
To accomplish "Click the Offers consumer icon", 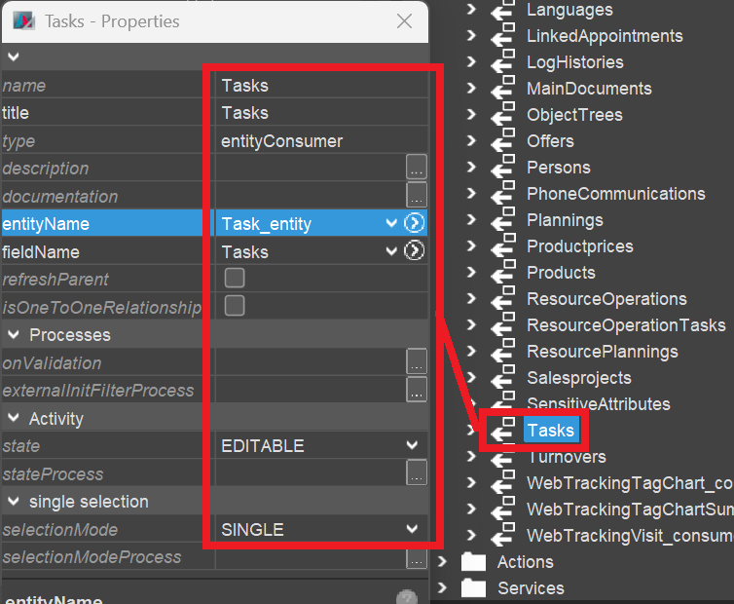I will pyautogui.click(x=501, y=141).
